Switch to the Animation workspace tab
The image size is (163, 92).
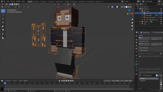pyautogui.click(x=74, y=2)
